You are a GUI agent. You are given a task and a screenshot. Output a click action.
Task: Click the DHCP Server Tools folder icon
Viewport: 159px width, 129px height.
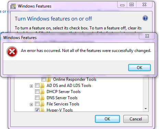coord(42,92)
